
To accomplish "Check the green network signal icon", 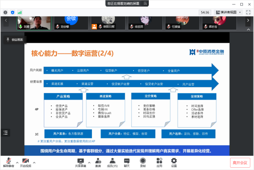I will 20,12.
